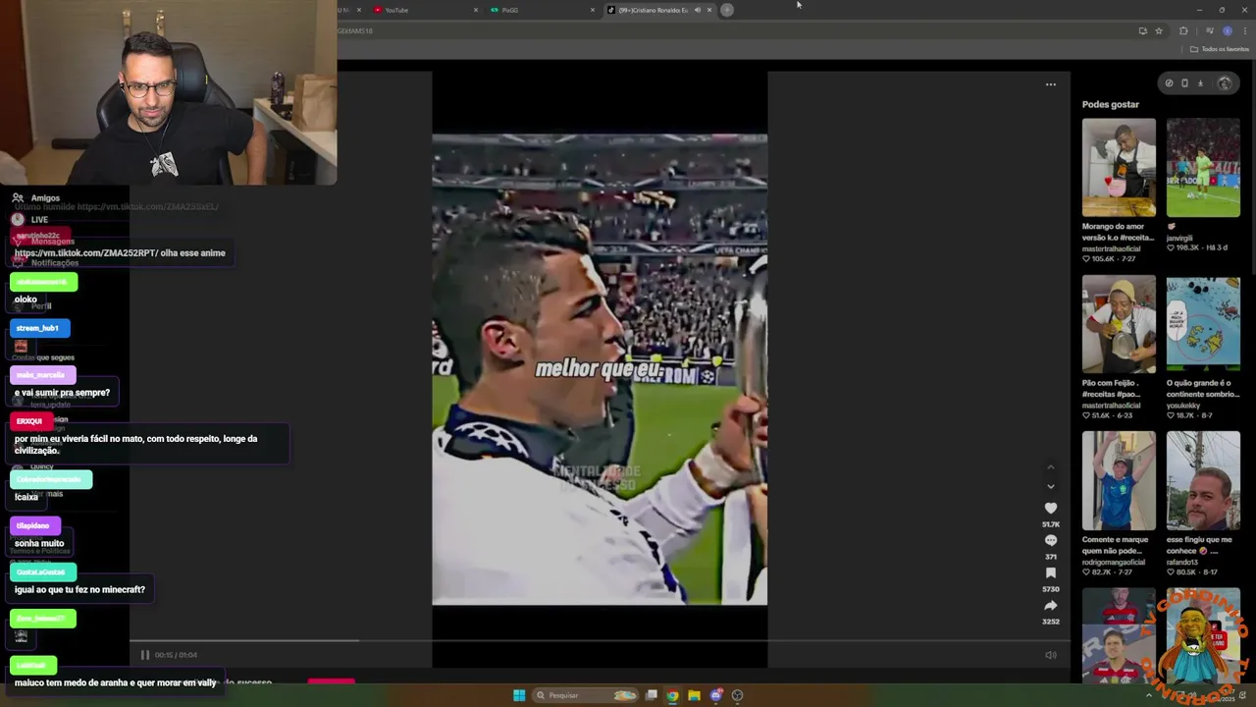Screen dimensions: 1256x707
Task: Like the Cristiano Ronaldo video with heart
Action: click(x=1051, y=508)
